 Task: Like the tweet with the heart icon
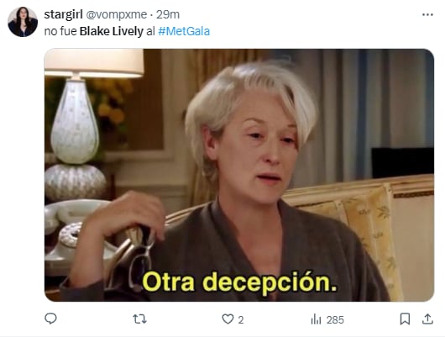[x=228, y=319]
